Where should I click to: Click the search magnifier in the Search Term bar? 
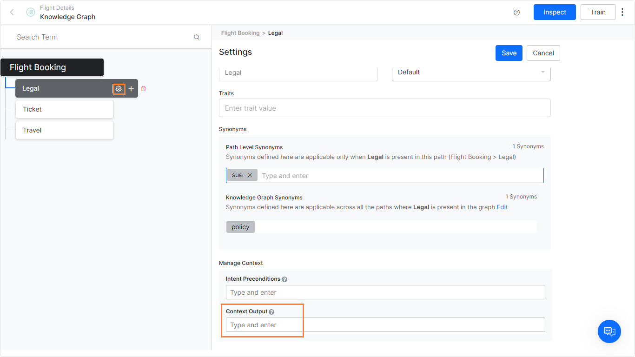click(196, 37)
